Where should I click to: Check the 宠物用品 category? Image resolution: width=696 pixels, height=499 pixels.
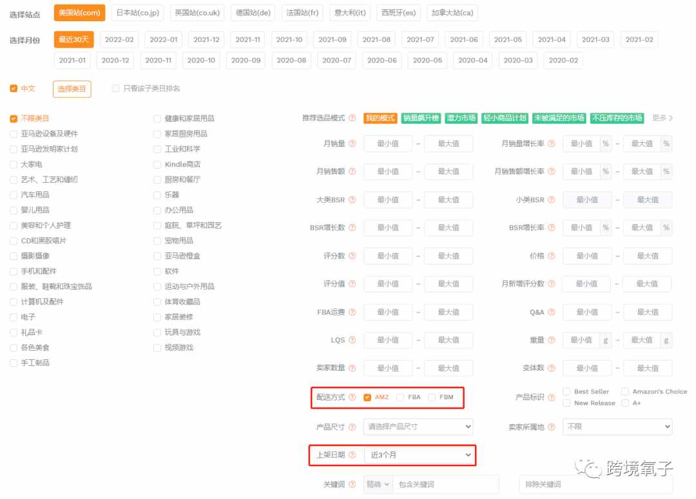tap(157, 241)
